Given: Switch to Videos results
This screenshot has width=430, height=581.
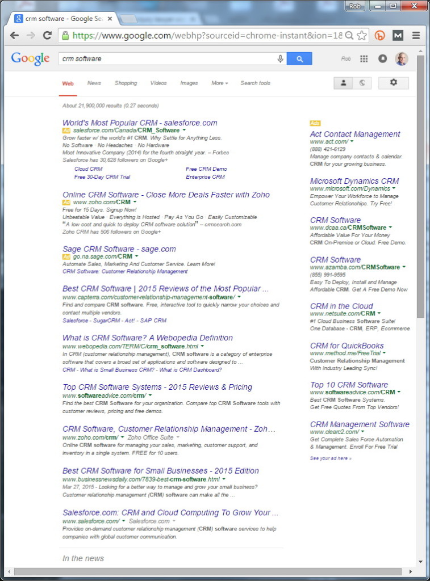Looking at the screenshot, I should point(158,83).
